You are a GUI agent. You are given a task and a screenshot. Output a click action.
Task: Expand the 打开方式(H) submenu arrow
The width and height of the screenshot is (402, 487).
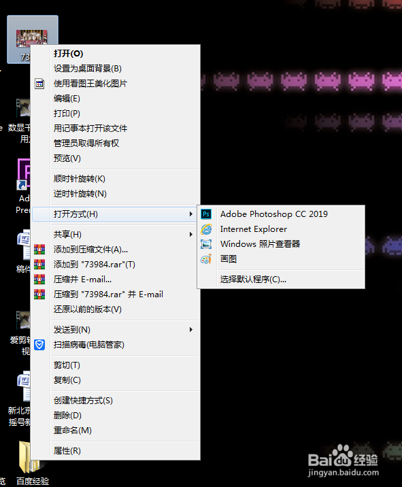[x=191, y=214]
